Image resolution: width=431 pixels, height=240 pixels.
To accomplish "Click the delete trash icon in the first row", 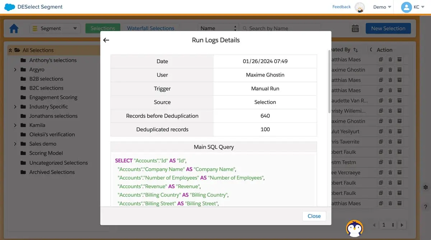I will point(390,60).
